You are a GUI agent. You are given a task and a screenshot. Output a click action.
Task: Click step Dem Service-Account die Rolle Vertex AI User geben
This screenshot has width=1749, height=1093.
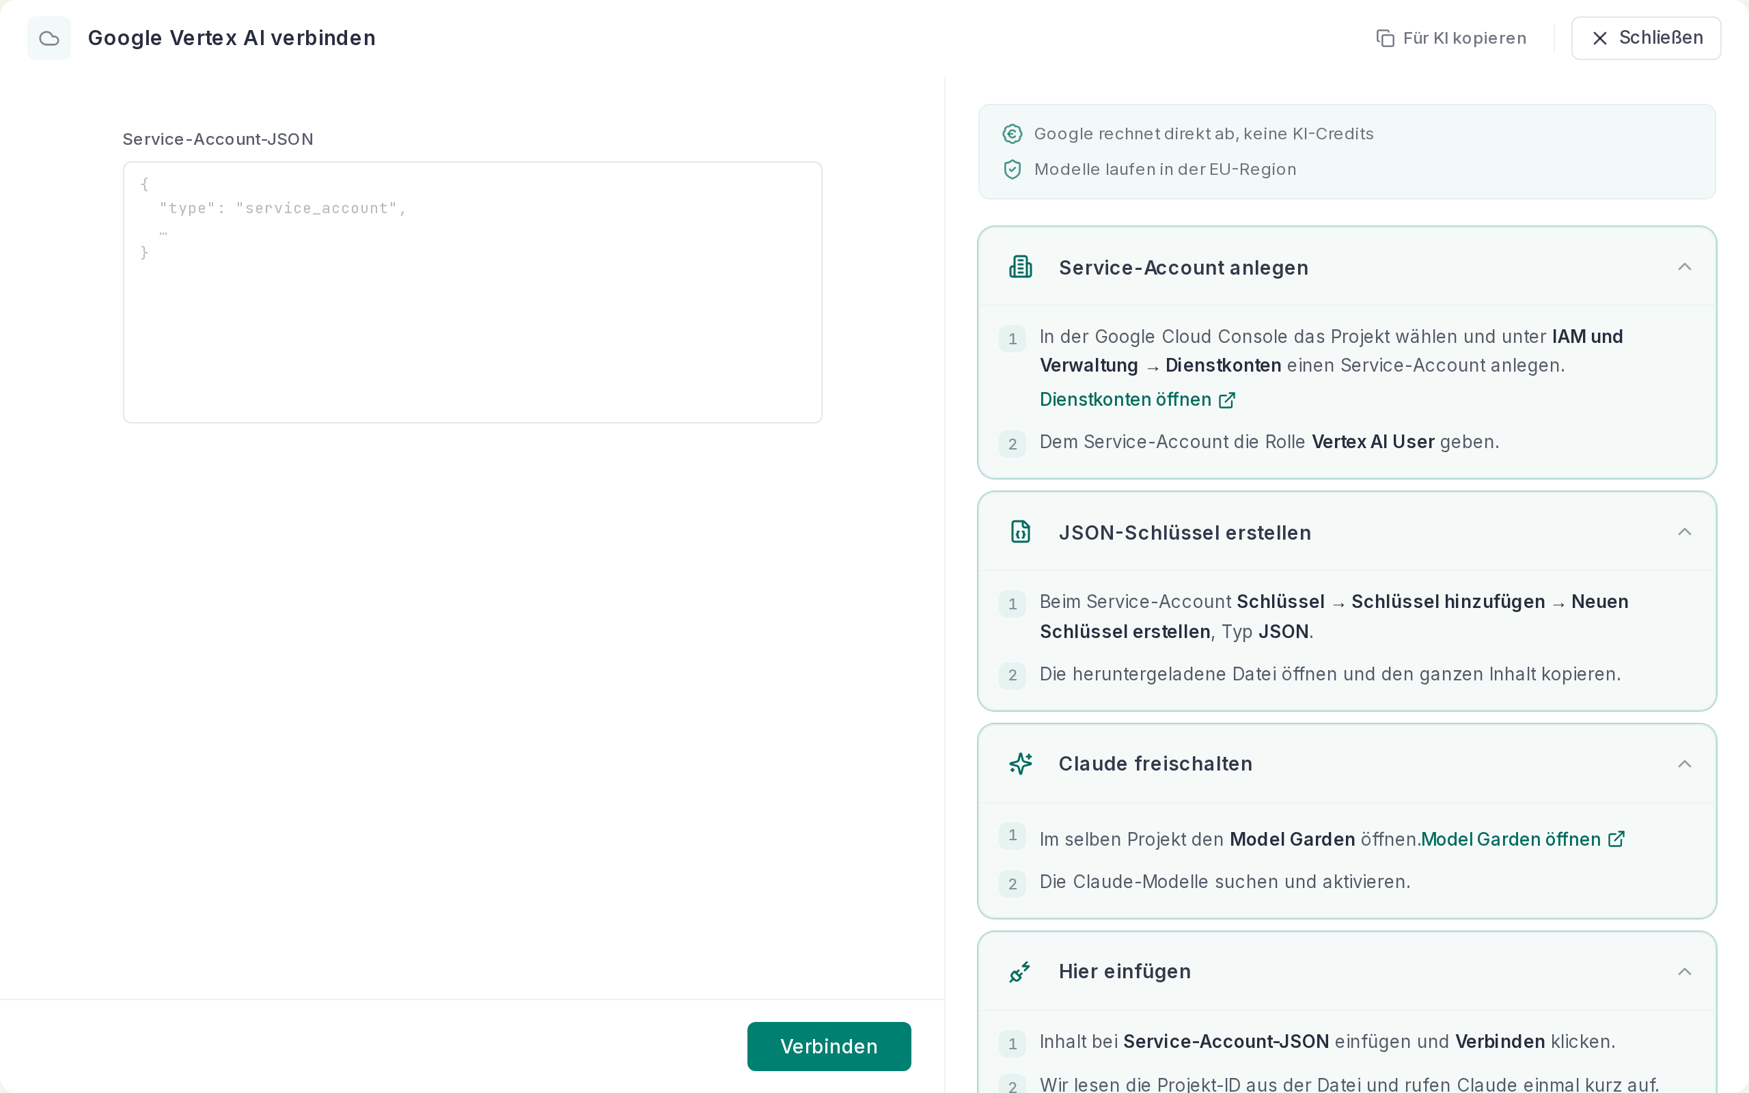pyautogui.click(x=1270, y=443)
